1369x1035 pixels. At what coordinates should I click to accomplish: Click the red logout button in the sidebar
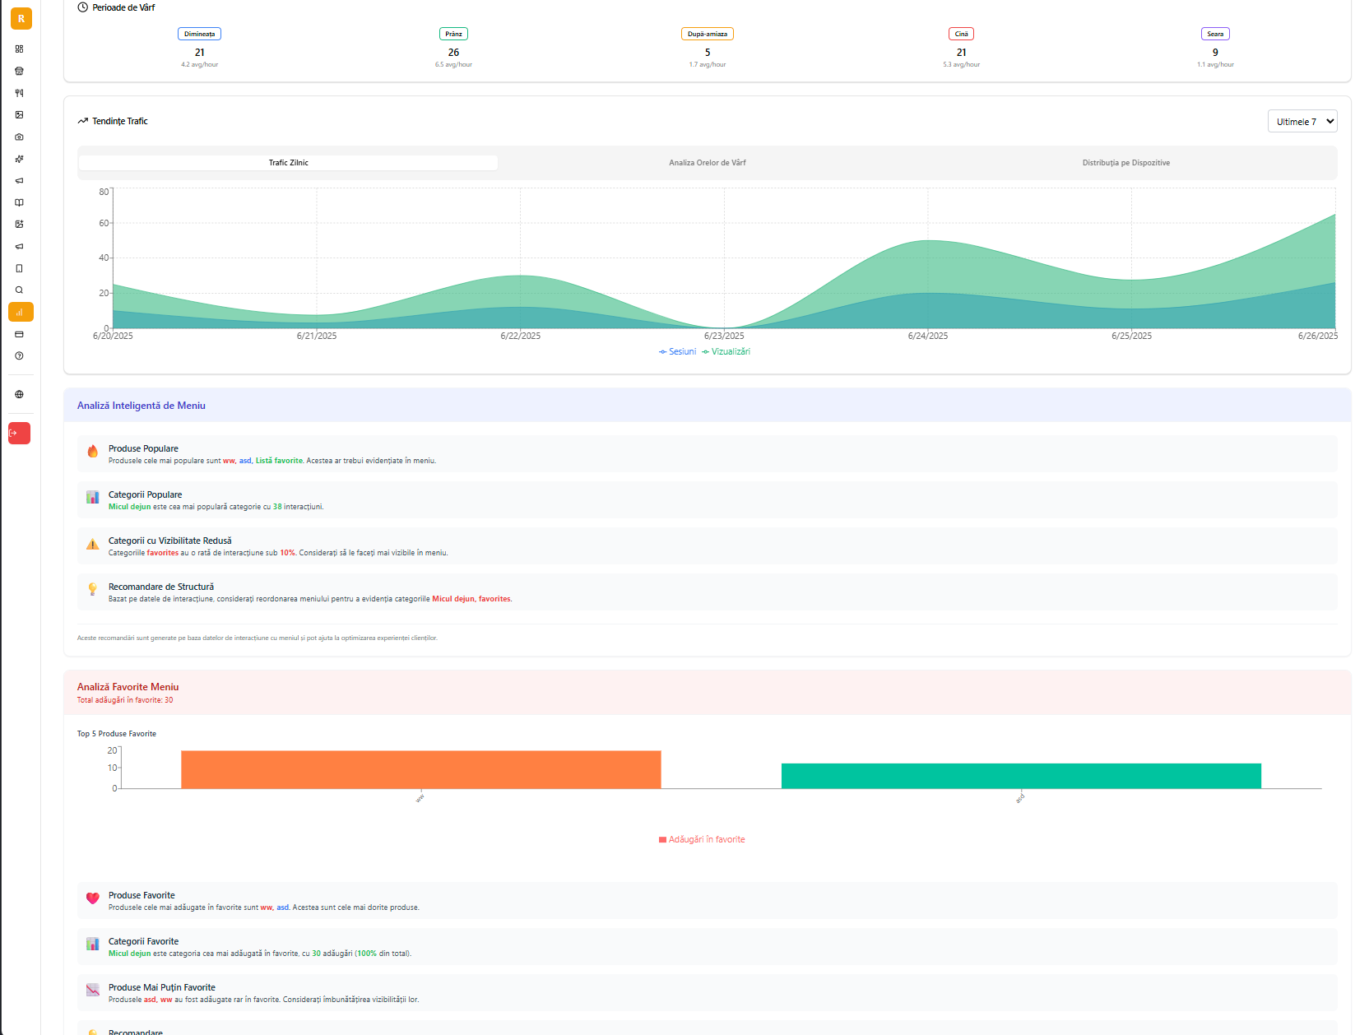tap(19, 433)
